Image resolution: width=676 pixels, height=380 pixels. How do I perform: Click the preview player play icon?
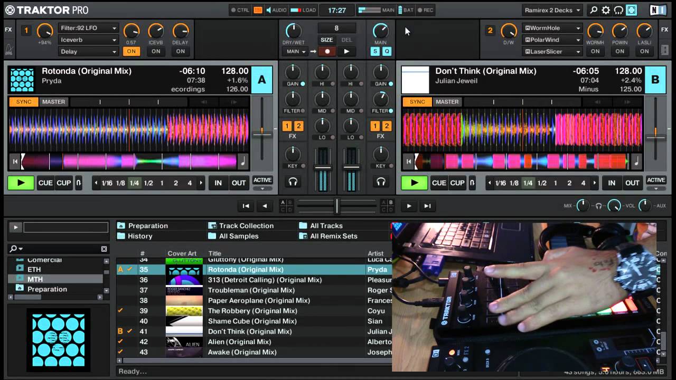pyautogui.click(x=15, y=227)
